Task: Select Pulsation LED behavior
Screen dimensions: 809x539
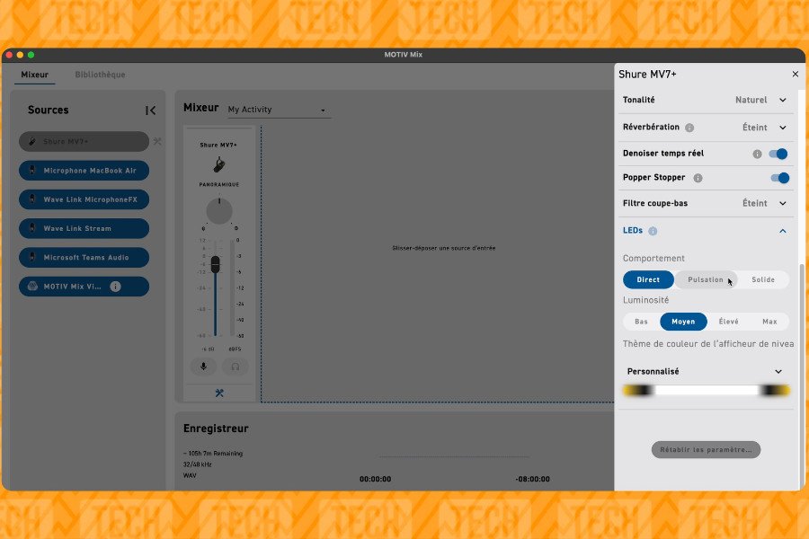Action: tap(705, 279)
